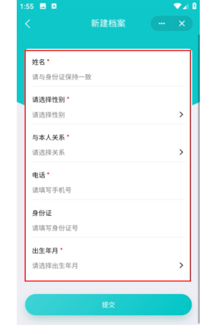Expand the 请选择关系 chevron
The width and height of the screenshot is (216, 325).
[181, 152]
